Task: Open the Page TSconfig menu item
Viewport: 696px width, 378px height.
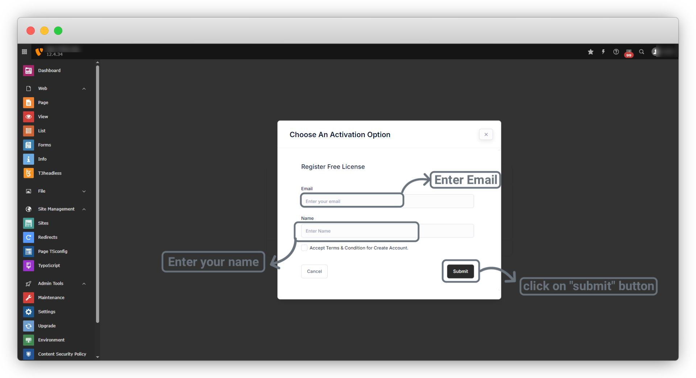Action: (53, 251)
